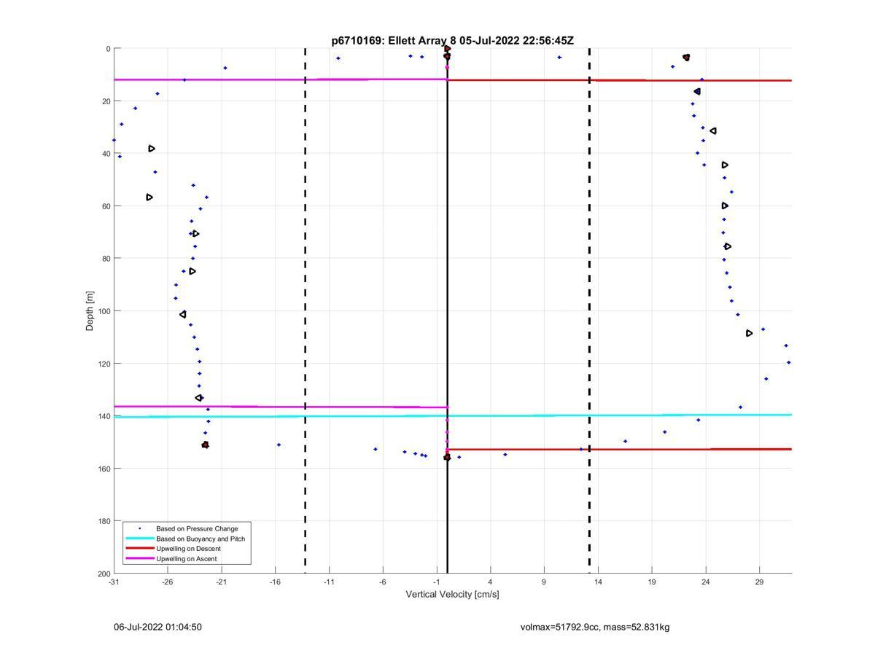875x645 pixels.
Task: Click the red line swatch in the legend
Action: (x=140, y=548)
